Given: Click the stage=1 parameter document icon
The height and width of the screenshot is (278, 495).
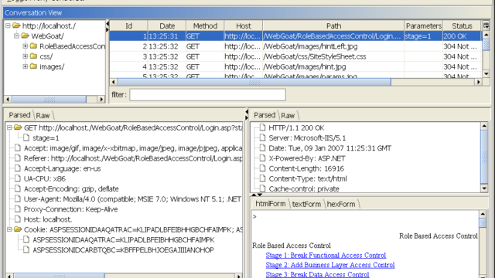Looking at the screenshot, I should (26, 137).
